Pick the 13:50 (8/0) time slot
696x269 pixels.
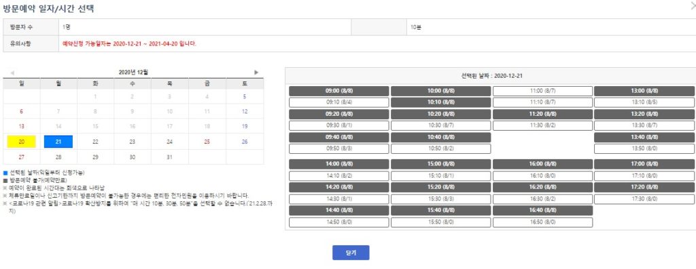644,148
